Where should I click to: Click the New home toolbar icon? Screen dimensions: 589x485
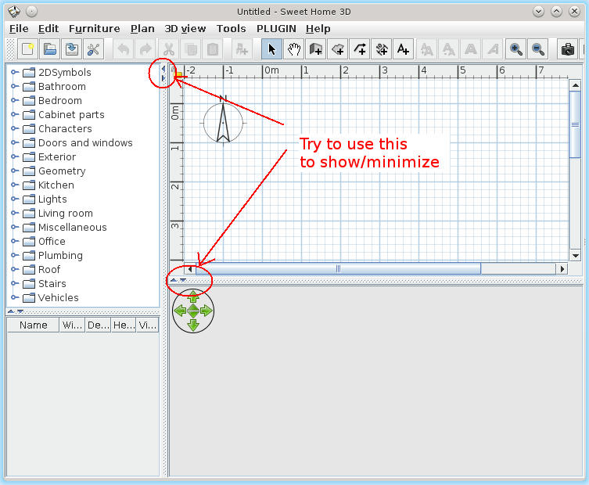pyautogui.click(x=28, y=49)
